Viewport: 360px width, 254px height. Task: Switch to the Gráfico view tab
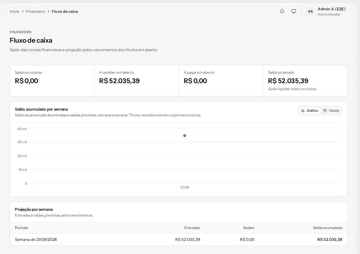tap(310, 111)
